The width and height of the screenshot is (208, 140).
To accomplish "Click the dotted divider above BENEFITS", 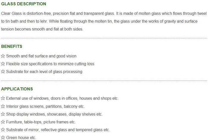I will coord(104,38).
